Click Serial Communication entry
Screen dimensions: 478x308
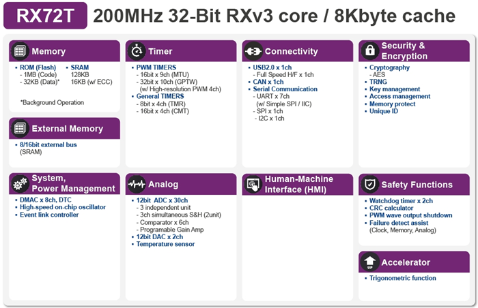pos(285,89)
